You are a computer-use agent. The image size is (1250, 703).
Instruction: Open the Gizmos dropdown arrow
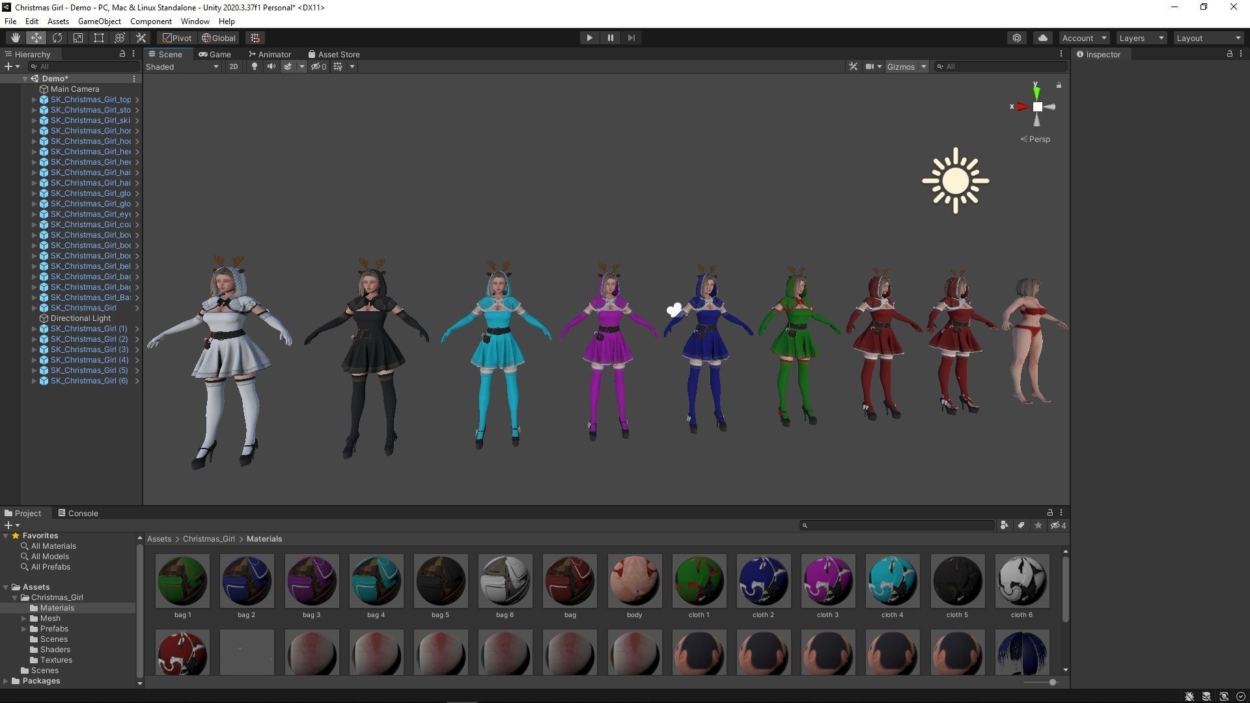[923, 66]
